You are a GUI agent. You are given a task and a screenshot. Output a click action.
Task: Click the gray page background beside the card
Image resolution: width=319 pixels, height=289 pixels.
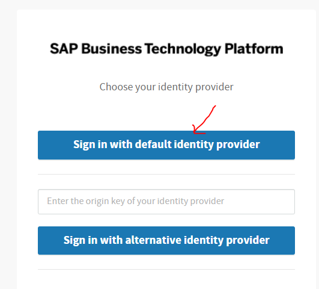[x=8, y=143]
